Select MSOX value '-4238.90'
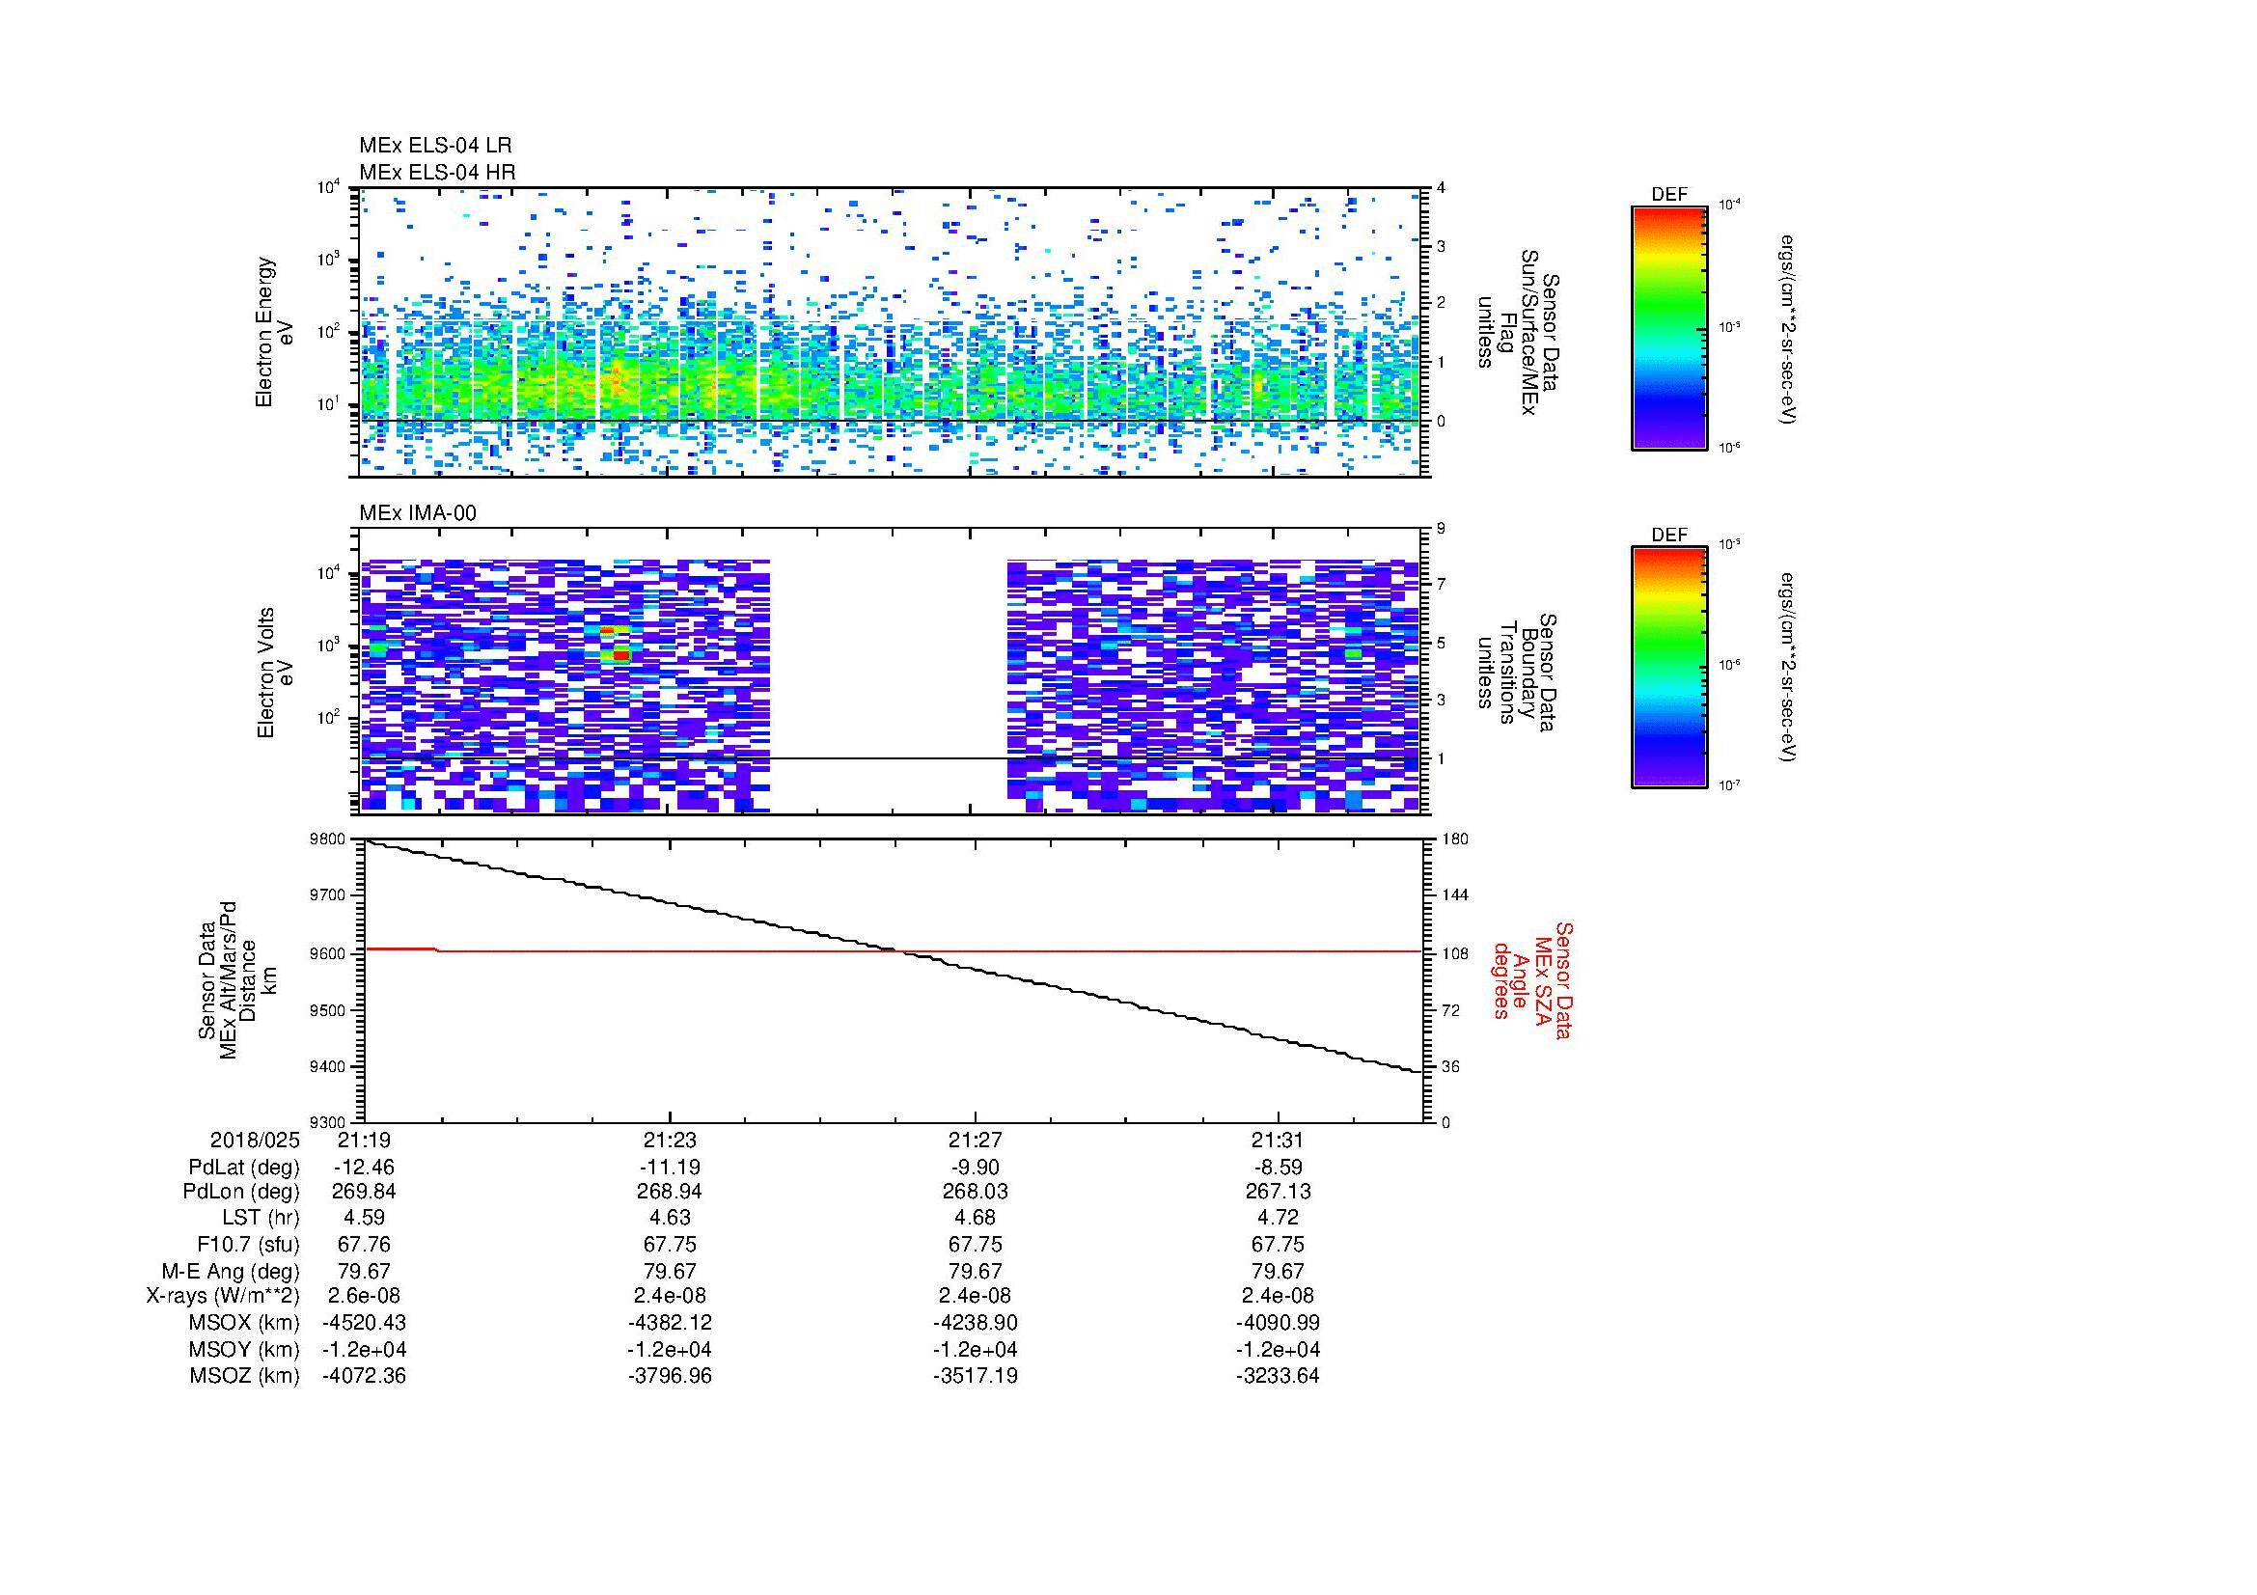The height and width of the screenshot is (1595, 2257). 975,1323
